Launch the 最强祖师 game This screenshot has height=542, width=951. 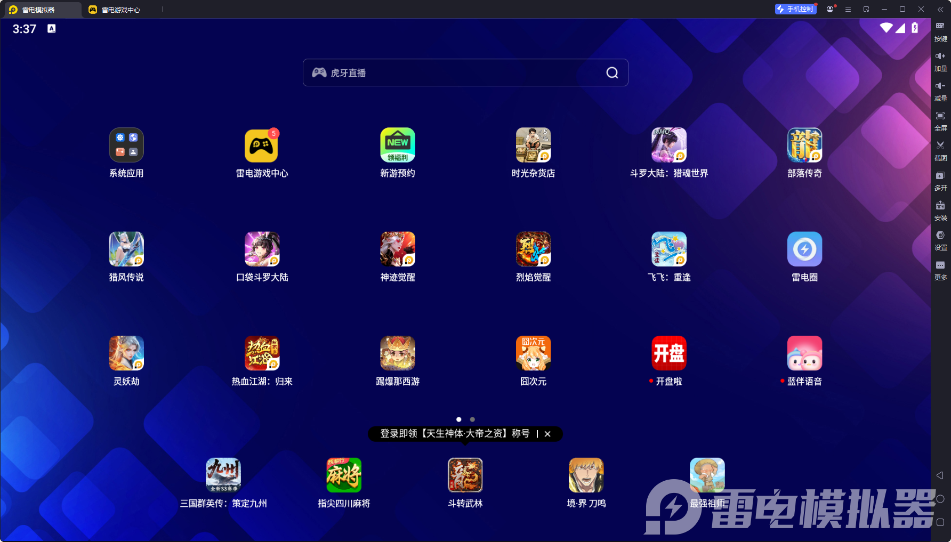(707, 475)
